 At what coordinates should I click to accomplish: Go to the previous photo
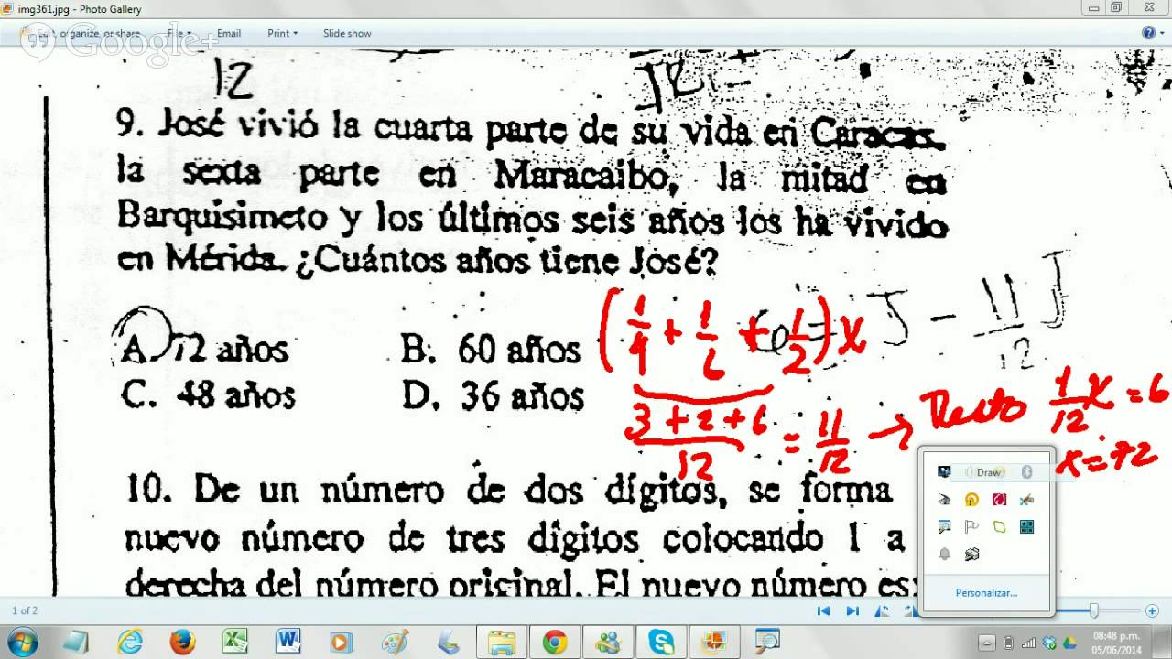pos(823,610)
